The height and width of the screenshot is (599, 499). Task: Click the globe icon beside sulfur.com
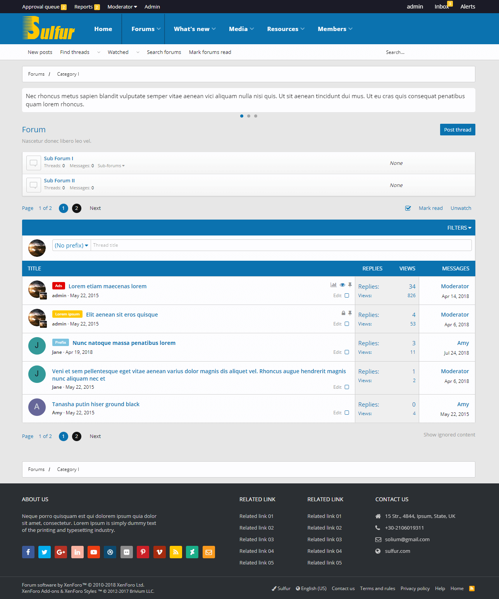pos(378,551)
